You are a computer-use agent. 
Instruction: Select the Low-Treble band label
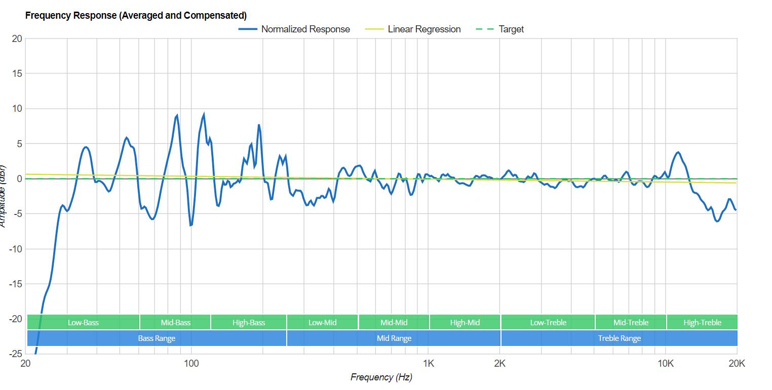548,322
